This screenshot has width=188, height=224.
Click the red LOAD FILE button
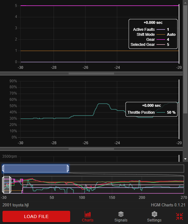coord(36,216)
